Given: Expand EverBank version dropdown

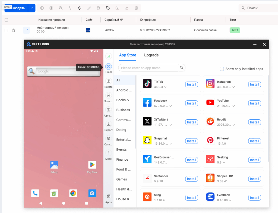Looking at the screenshot, I should coord(230,200).
